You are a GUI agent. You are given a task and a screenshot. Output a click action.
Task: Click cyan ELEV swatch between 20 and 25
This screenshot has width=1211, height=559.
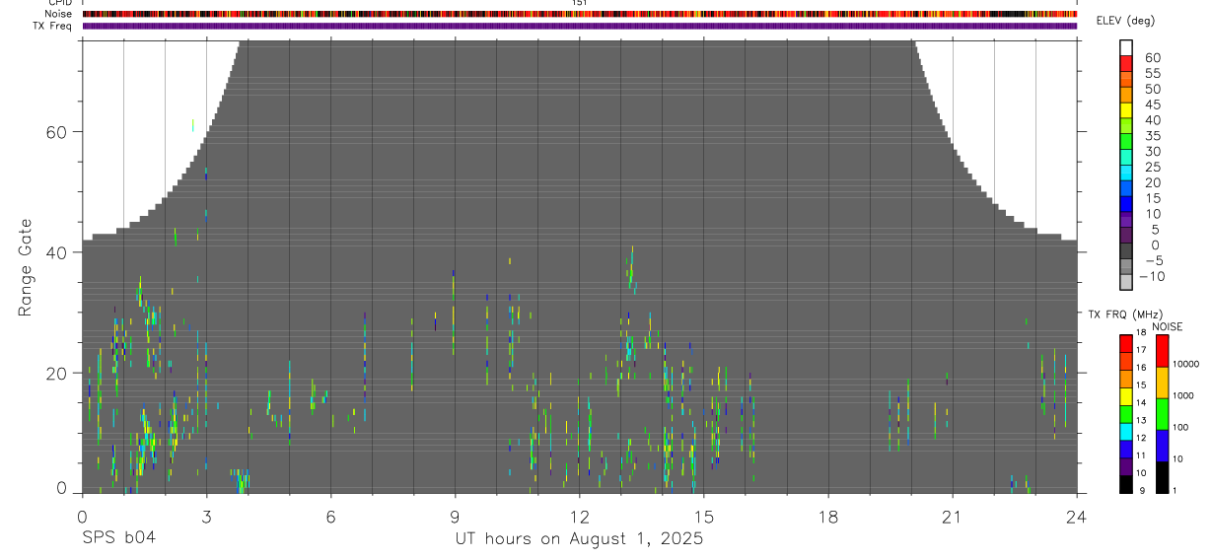pos(1126,174)
